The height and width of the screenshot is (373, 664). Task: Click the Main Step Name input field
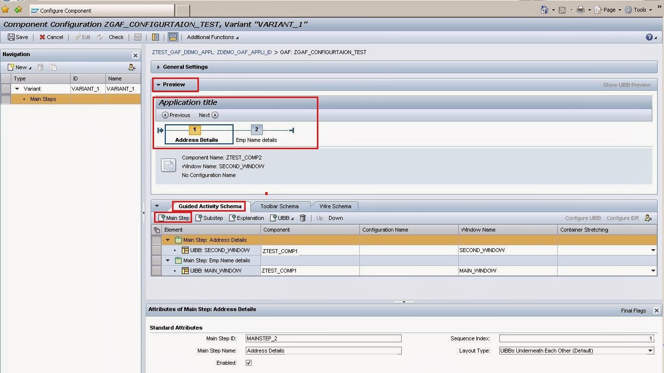coord(323,351)
